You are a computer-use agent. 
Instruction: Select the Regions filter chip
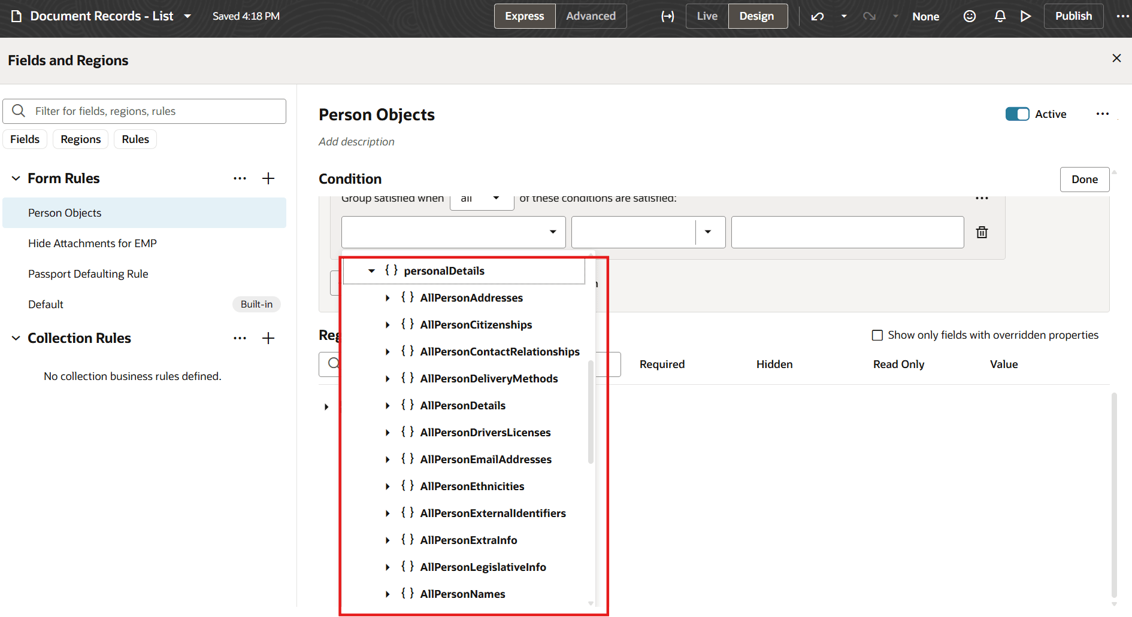coord(81,139)
